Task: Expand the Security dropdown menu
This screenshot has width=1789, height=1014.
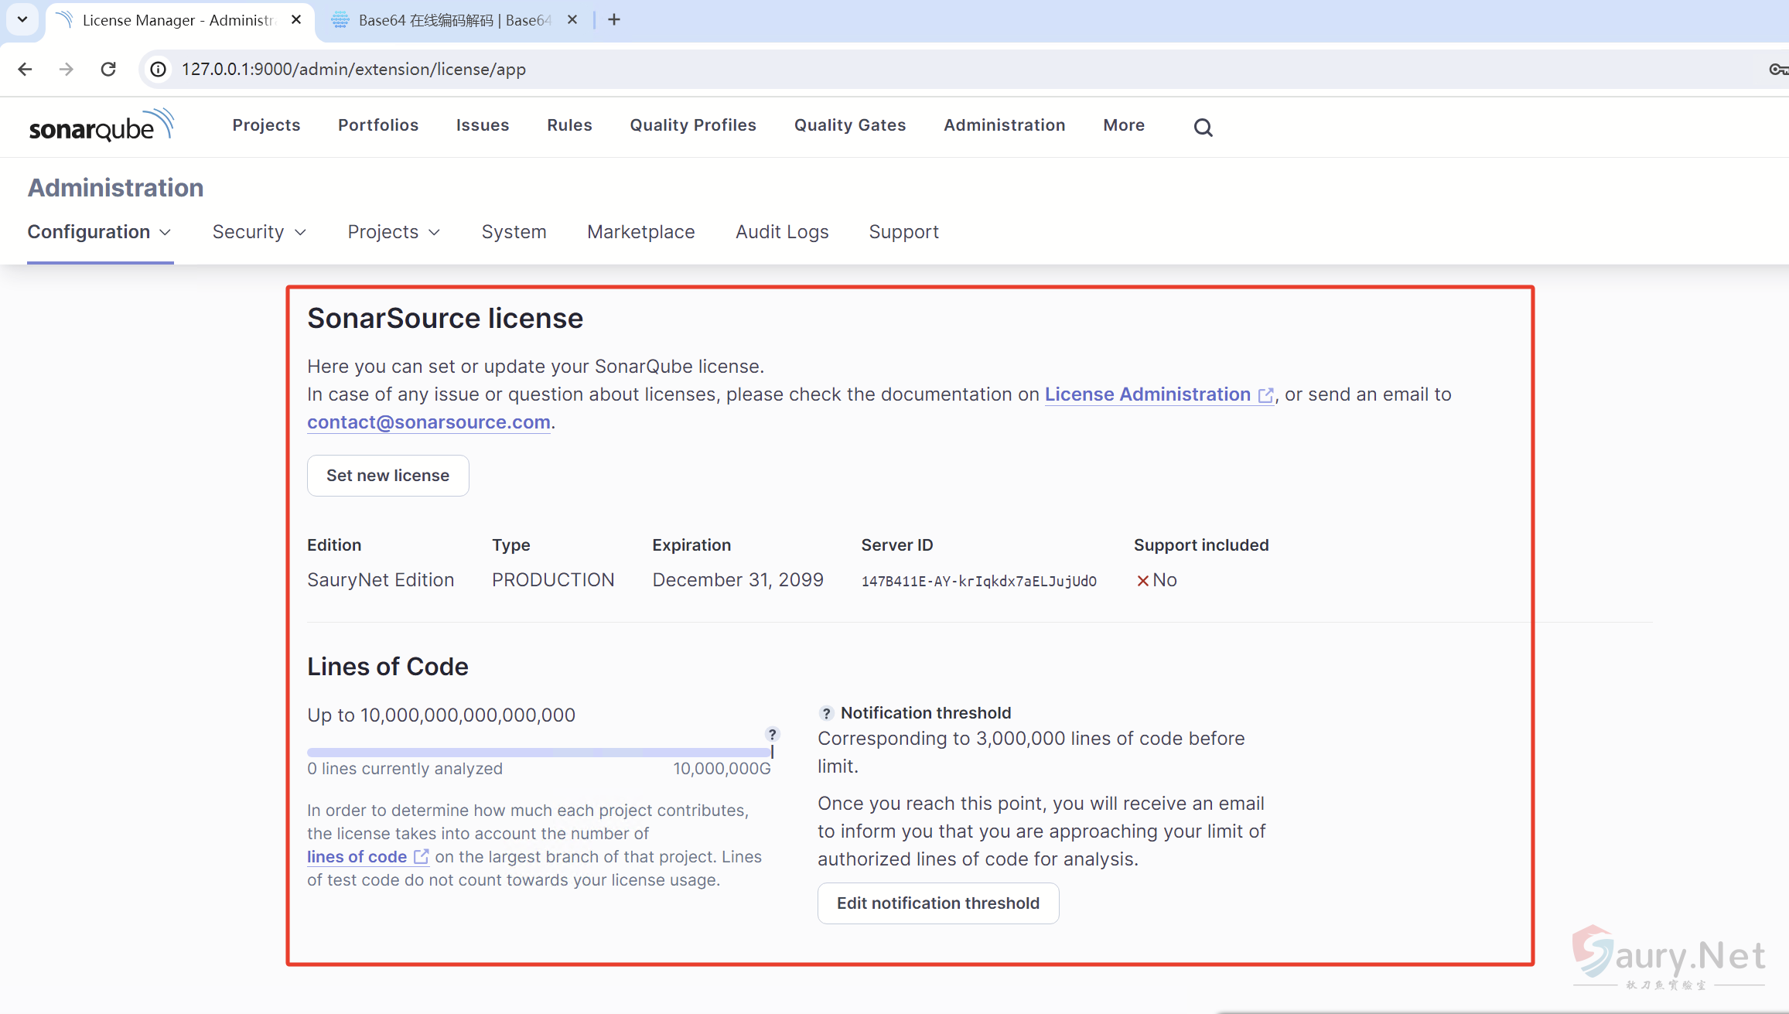Action: [x=260, y=232]
